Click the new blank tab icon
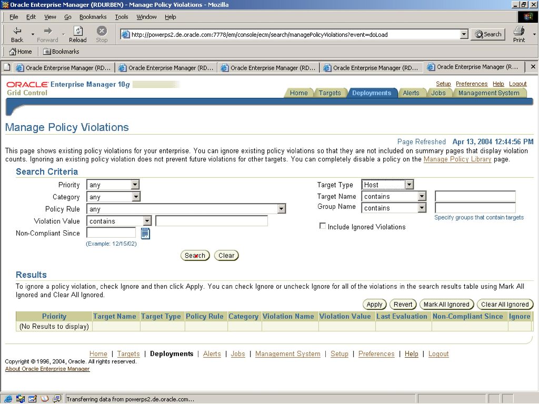The image size is (539, 404). coord(7,67)
